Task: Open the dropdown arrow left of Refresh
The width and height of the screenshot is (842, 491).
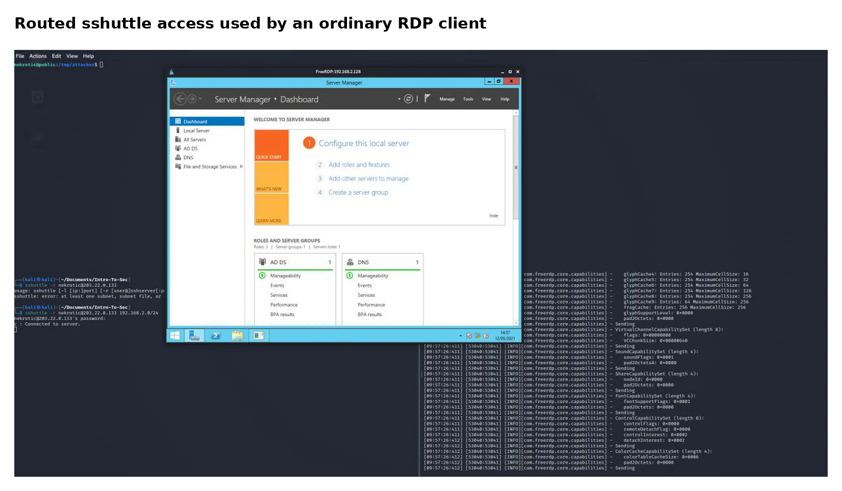Action: coord(399,99)
